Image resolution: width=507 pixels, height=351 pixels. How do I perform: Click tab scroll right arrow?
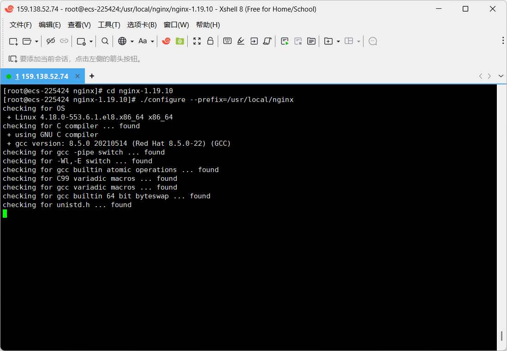click(489, 76)
